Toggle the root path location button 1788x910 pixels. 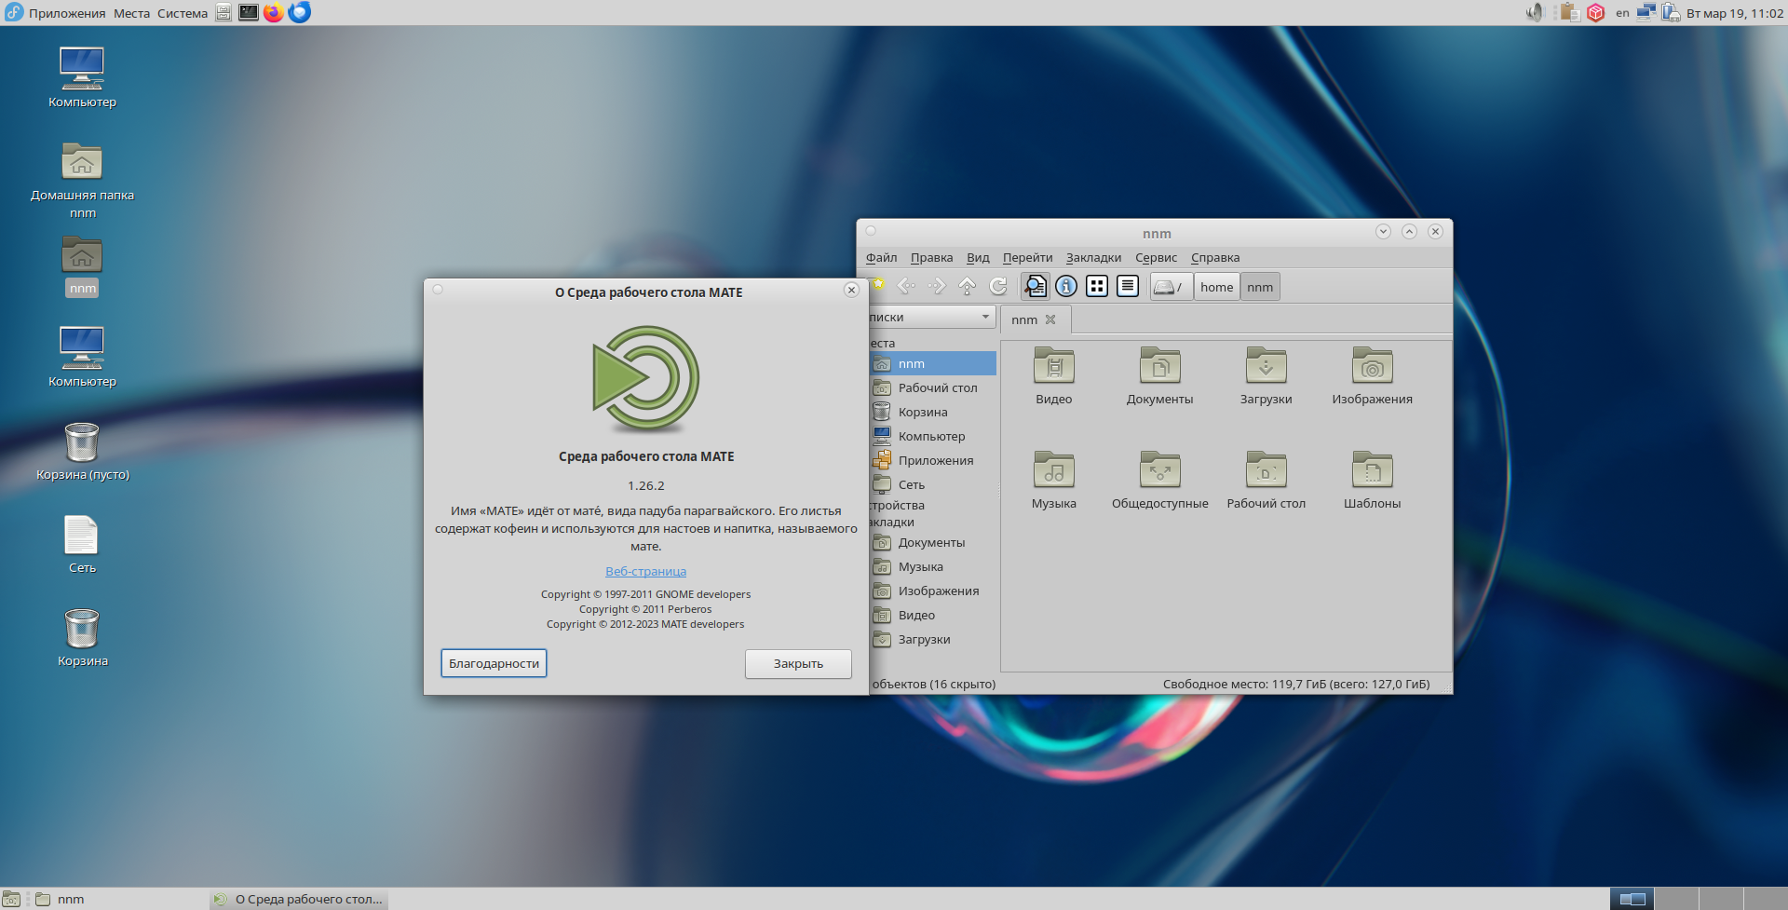(1170, 287)
